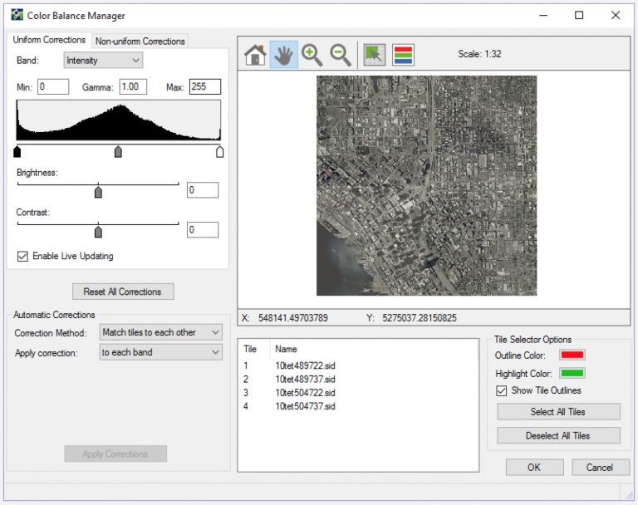638x505 pixels.
Task: Click the Select All Tiles button
Action: (558, 412)
